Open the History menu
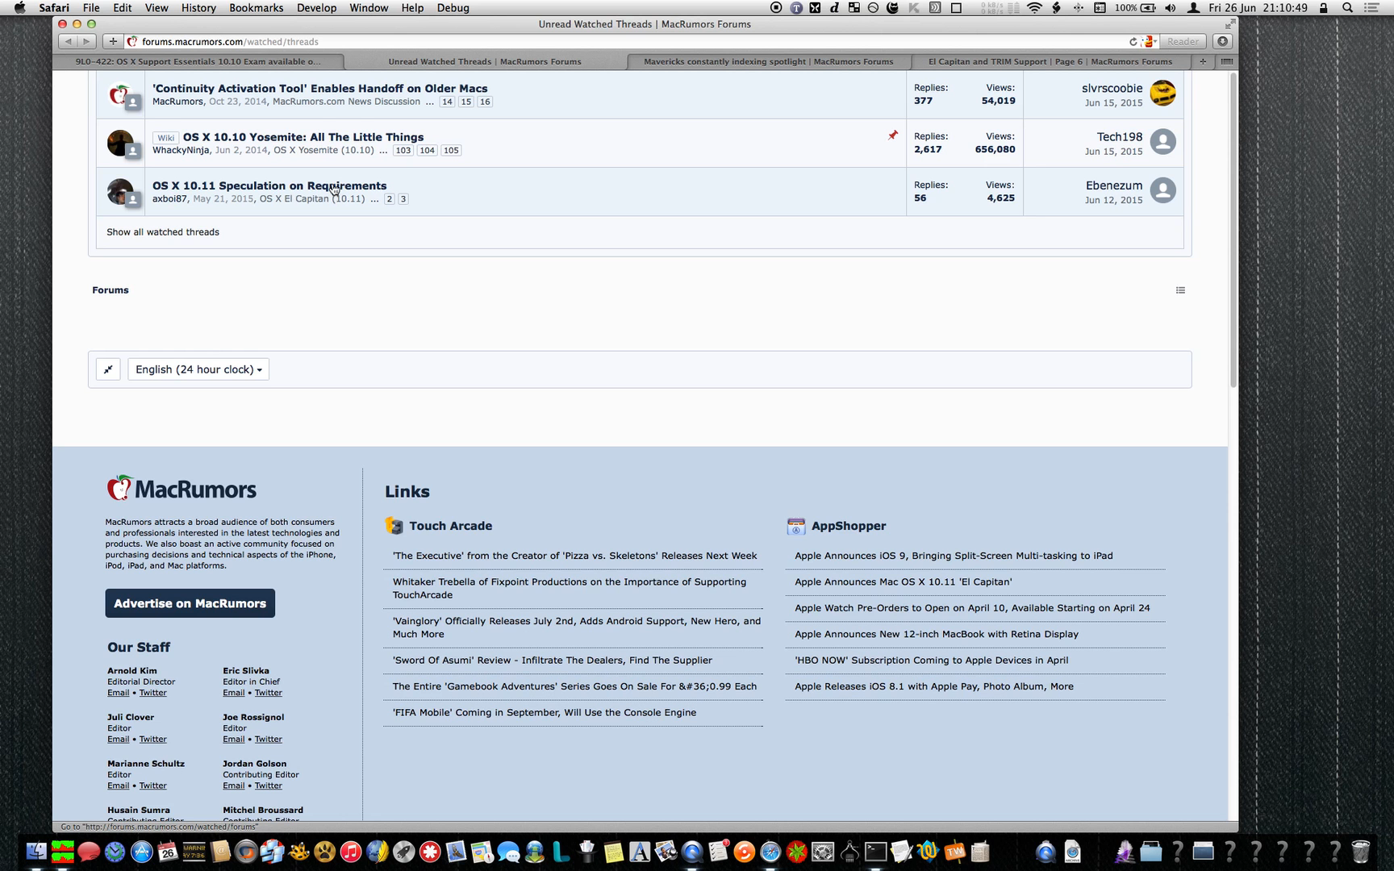 (x=198, y=8)
